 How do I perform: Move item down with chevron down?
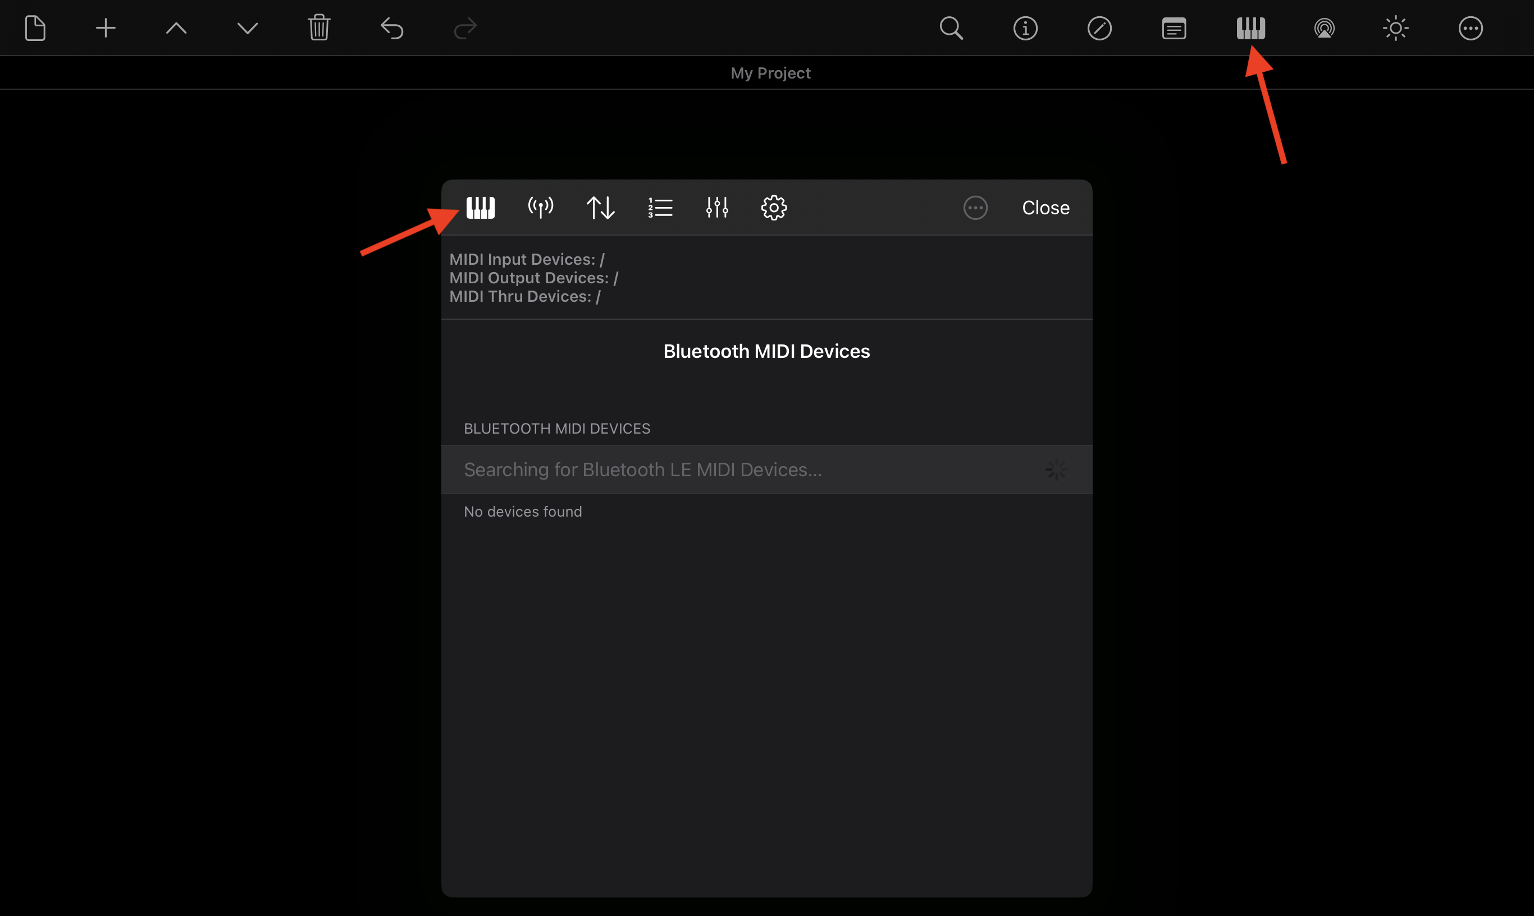[x=248, y=29]
